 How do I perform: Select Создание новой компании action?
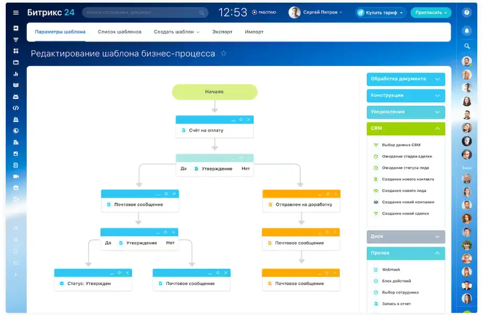point(408,202)
